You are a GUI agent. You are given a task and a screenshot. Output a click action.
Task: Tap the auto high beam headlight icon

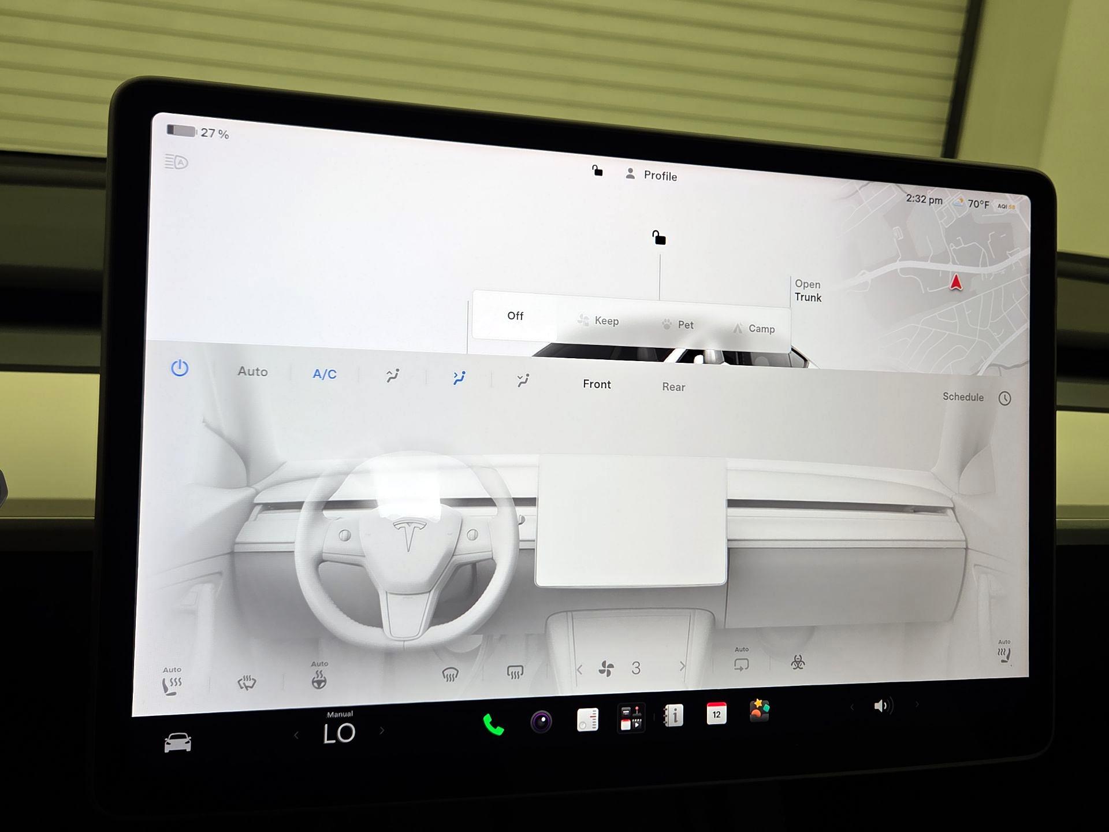click(176, 162)
